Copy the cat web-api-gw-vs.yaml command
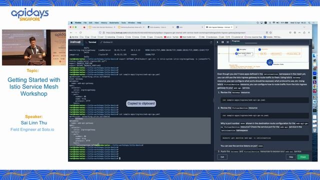The image size is (320, 180). (x=264, y=115)
